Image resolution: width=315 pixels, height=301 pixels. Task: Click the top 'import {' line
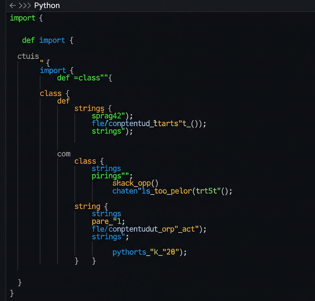point(26,18)
